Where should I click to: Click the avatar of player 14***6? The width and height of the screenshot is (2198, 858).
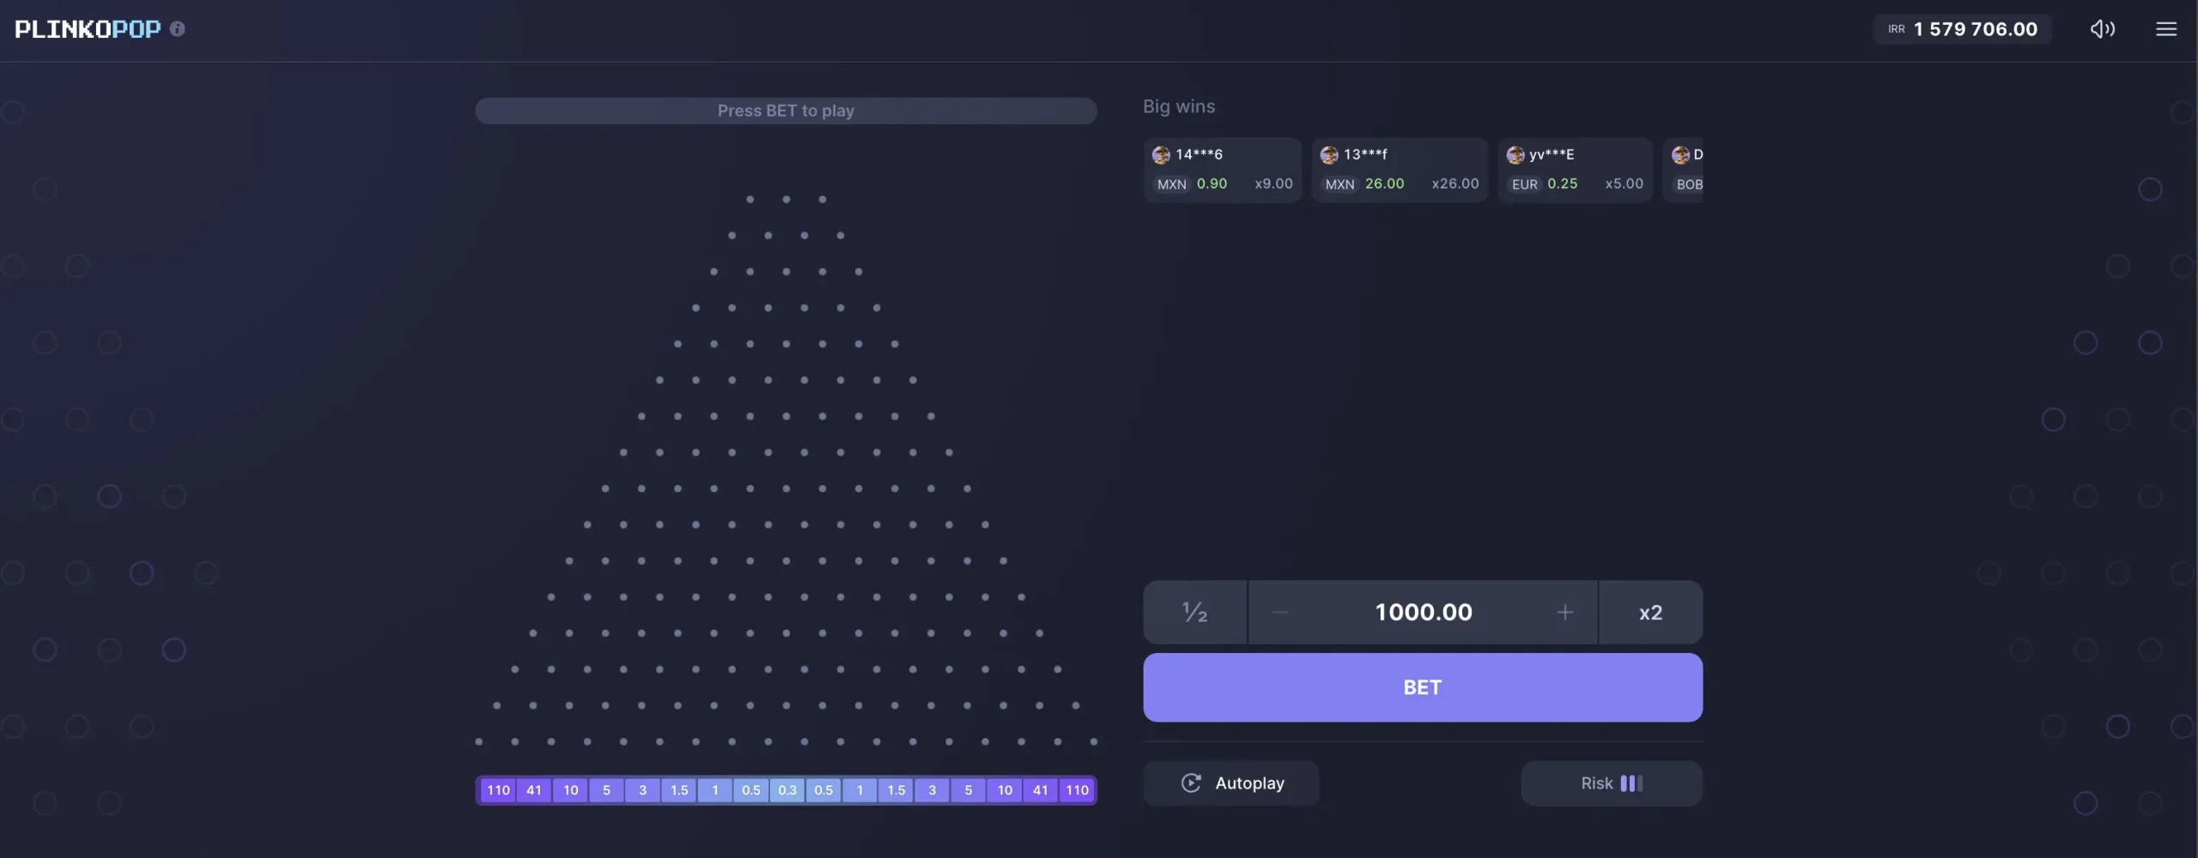(x=1160, y=154)
